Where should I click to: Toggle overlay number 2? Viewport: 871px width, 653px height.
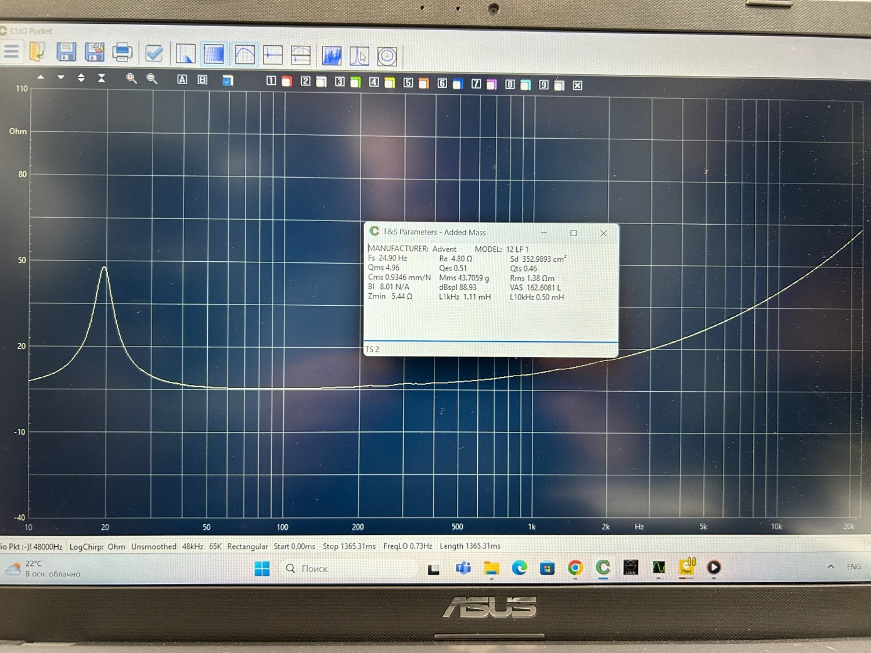click(x=305, y=81)
